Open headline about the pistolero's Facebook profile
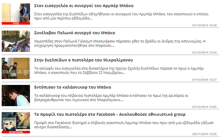The height and width of the screenshot is (137, 222). pos(110,114)
